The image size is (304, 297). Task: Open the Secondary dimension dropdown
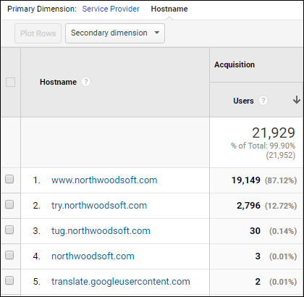115,33
